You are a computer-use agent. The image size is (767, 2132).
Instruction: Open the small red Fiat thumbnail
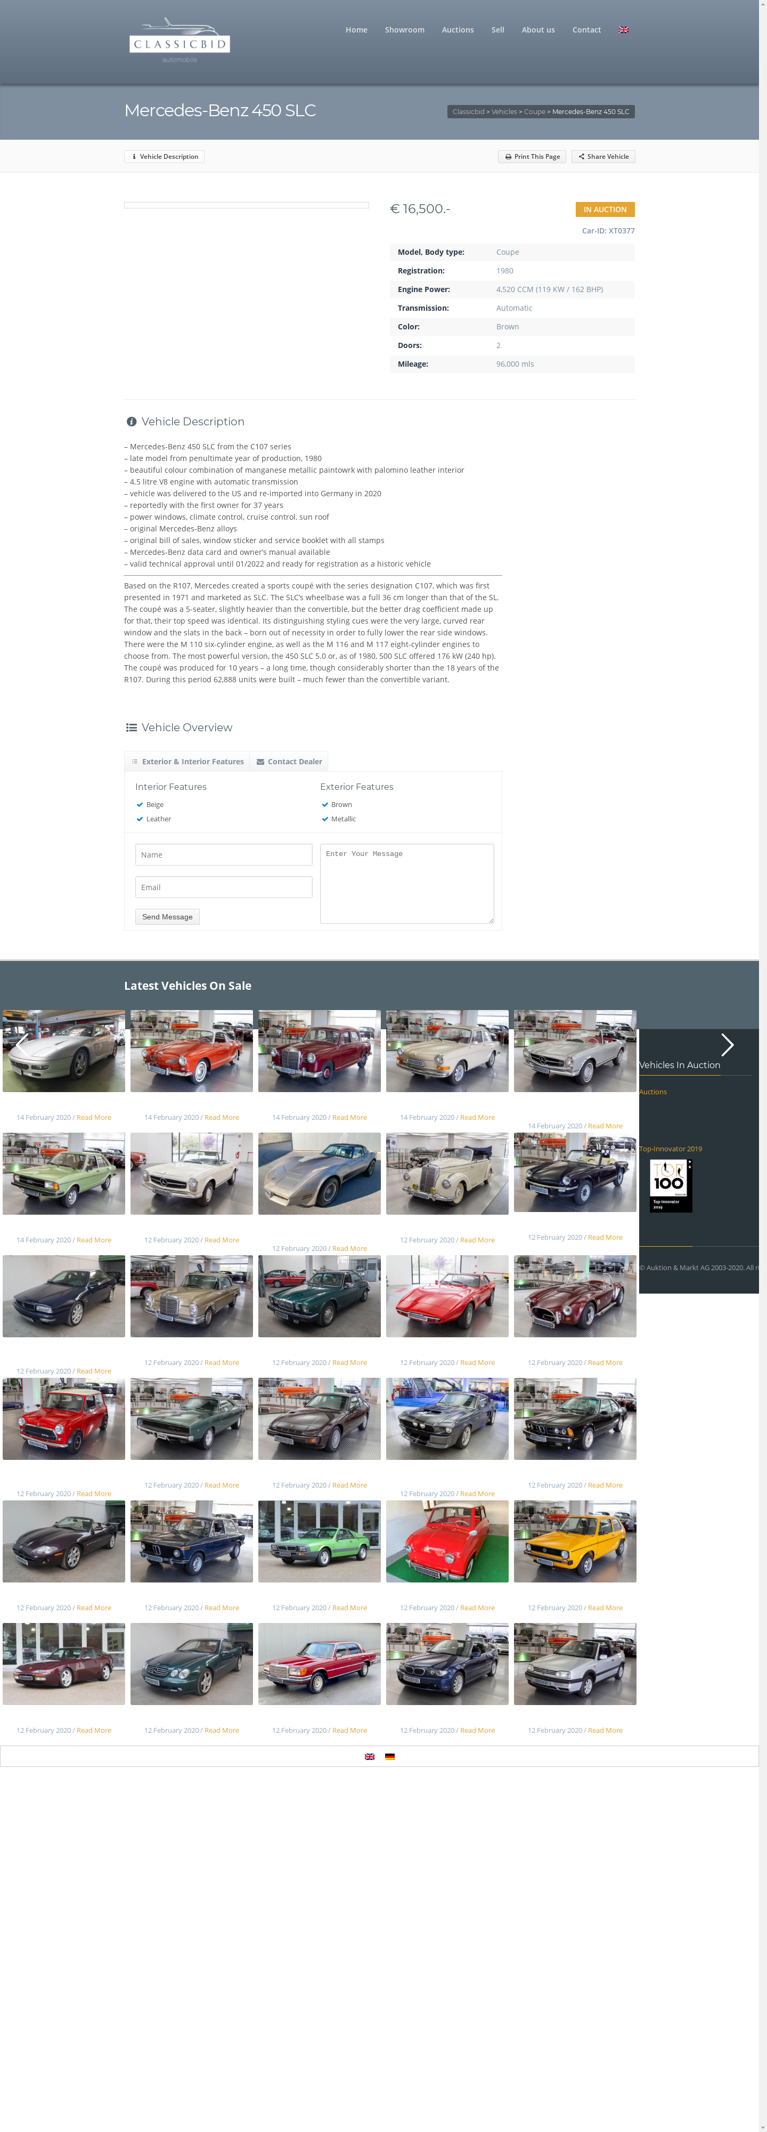(x=447, y=1541)
